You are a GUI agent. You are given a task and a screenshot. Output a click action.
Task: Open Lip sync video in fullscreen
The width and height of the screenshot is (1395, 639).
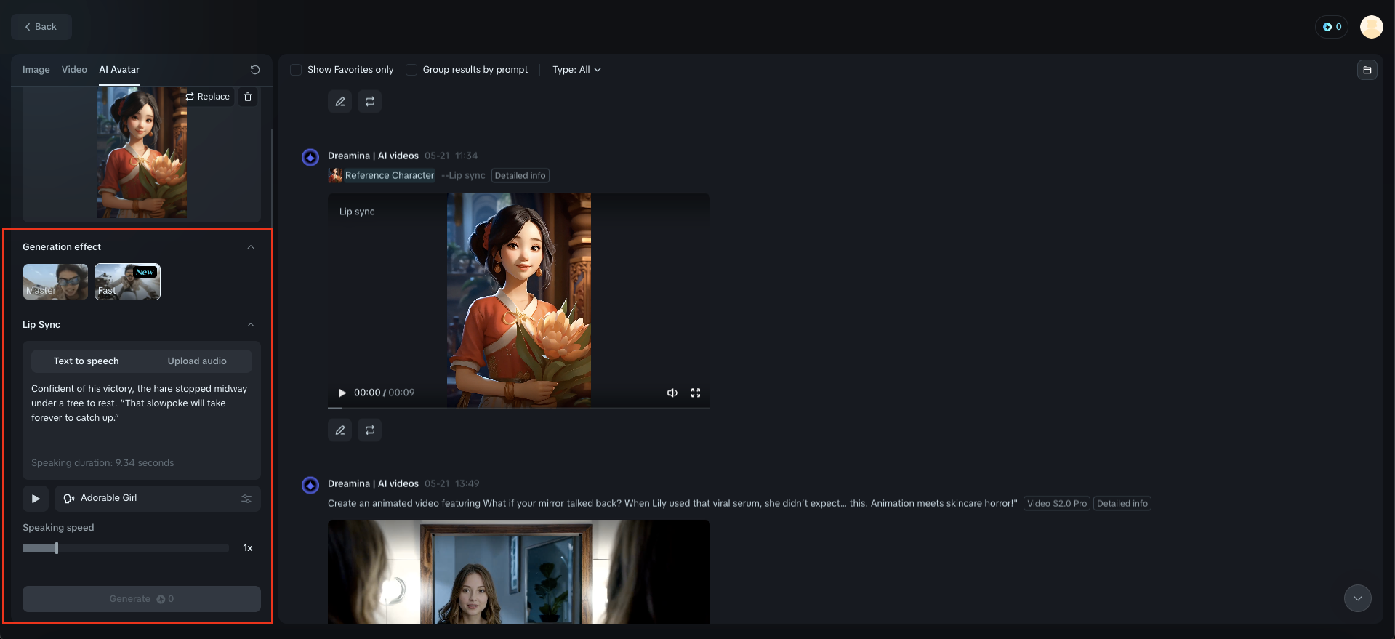(x=696, y=393)
